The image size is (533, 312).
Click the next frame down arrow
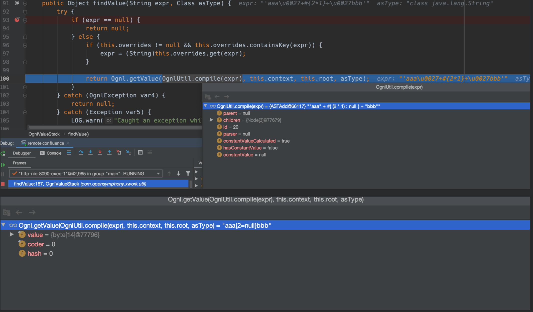(179, 174)
